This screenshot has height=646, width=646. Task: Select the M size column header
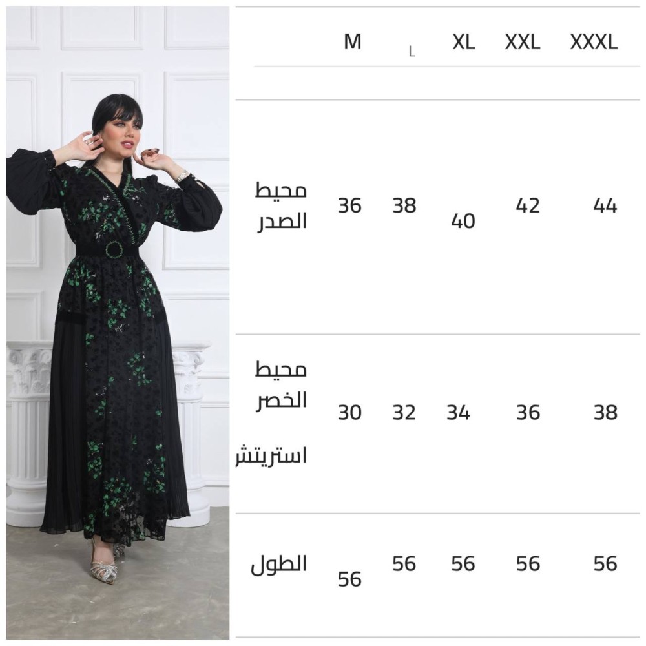(x=353, y=42)
